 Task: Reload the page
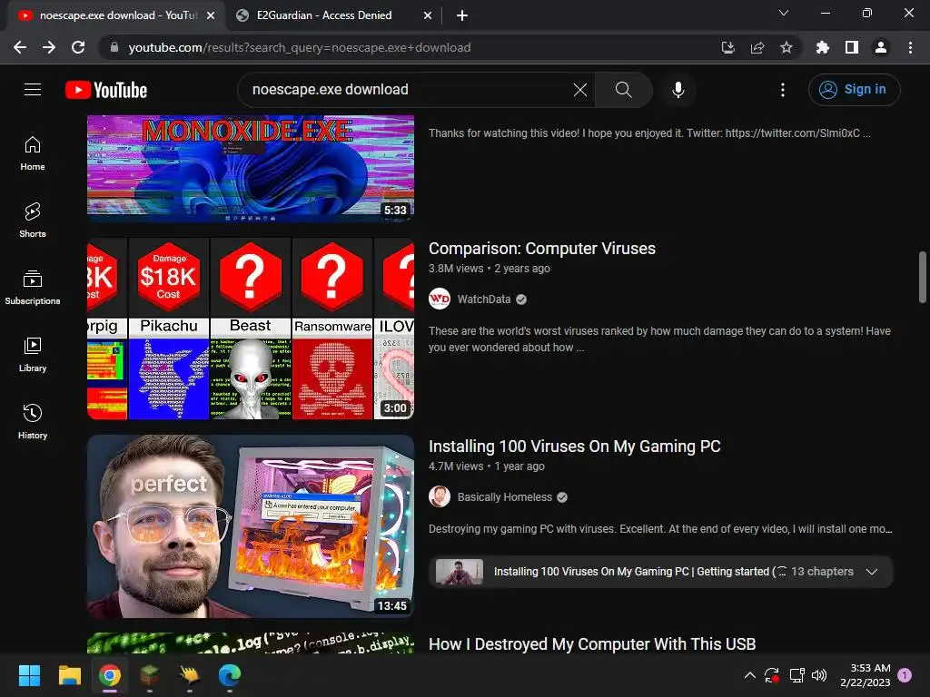[x=78, y=47]
